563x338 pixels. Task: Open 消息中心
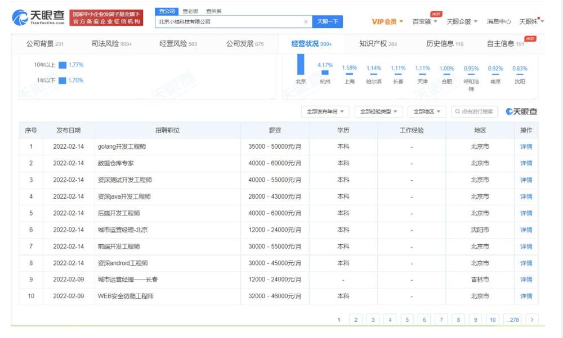pyautogui.click(x=499, y=22)
